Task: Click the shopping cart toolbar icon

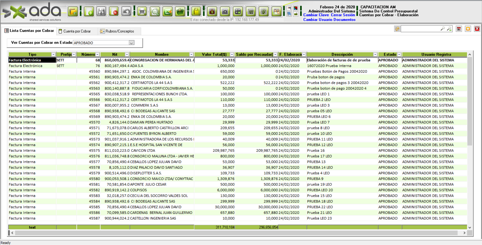Action: [251, 12]
